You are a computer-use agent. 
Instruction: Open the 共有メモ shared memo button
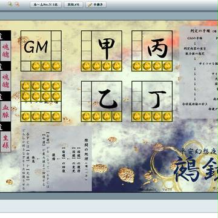tap(73, 5)
